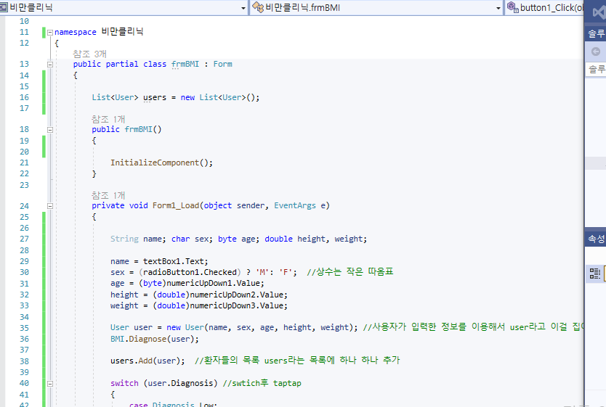Screen dimensions: 606x407
Task: Click line number 35 in the gutter
Action: 25,328
